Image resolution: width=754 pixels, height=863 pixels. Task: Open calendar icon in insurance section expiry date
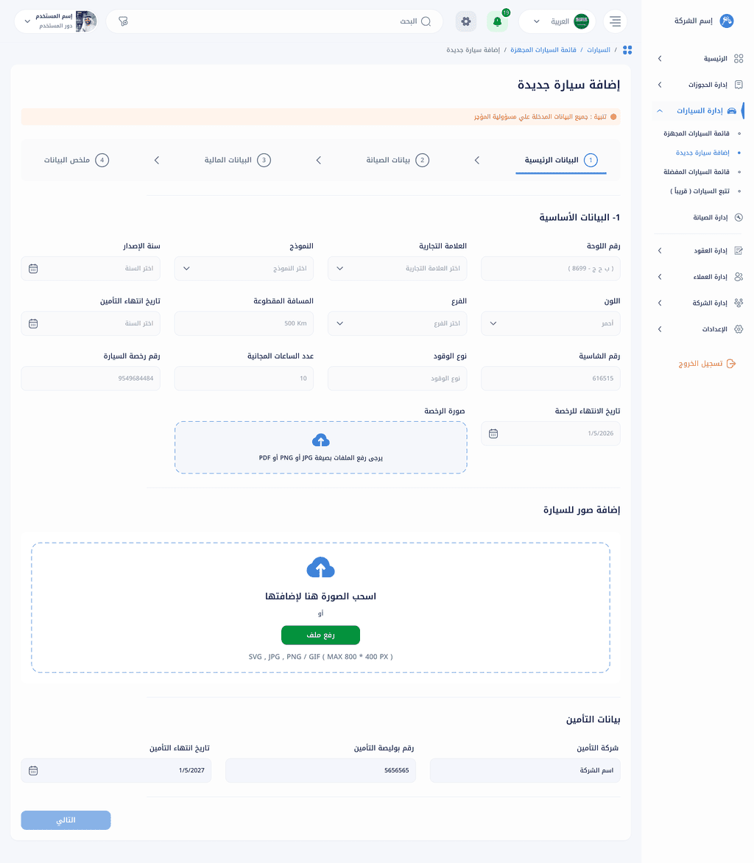pos(33,770)
